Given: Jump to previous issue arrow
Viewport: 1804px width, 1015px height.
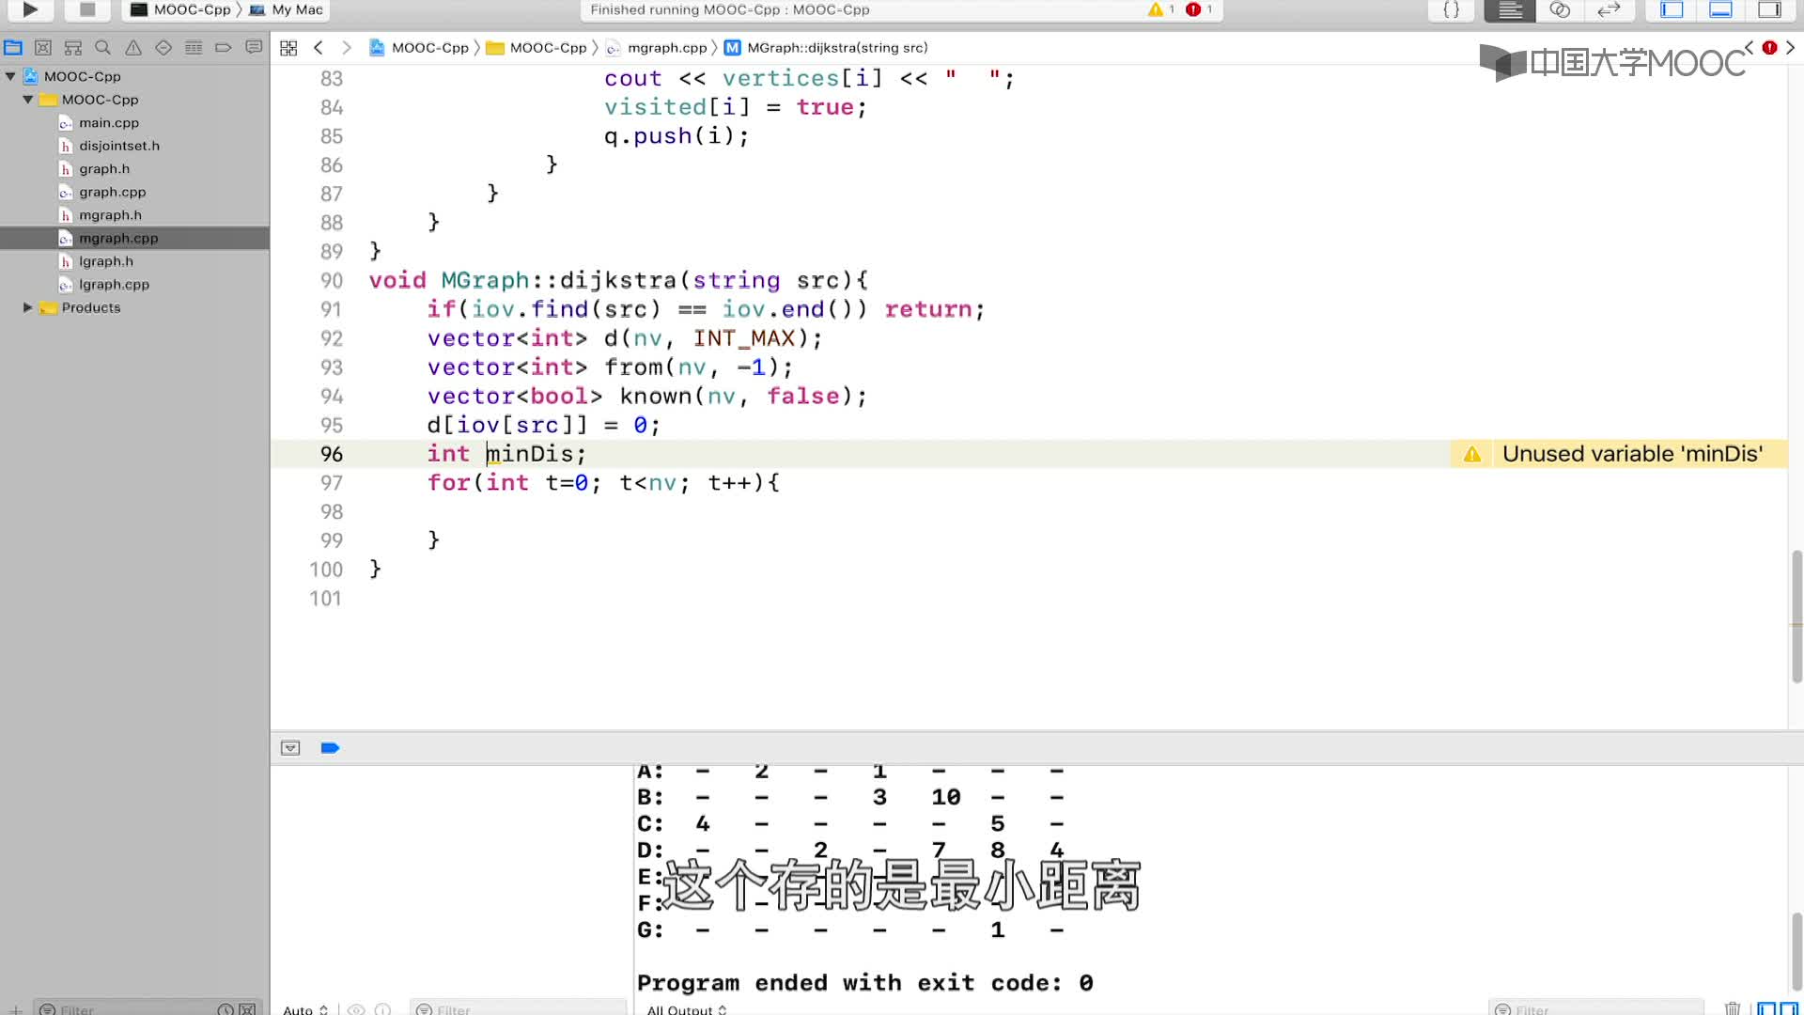Looking at the screenshot, I should [1749, 47].
